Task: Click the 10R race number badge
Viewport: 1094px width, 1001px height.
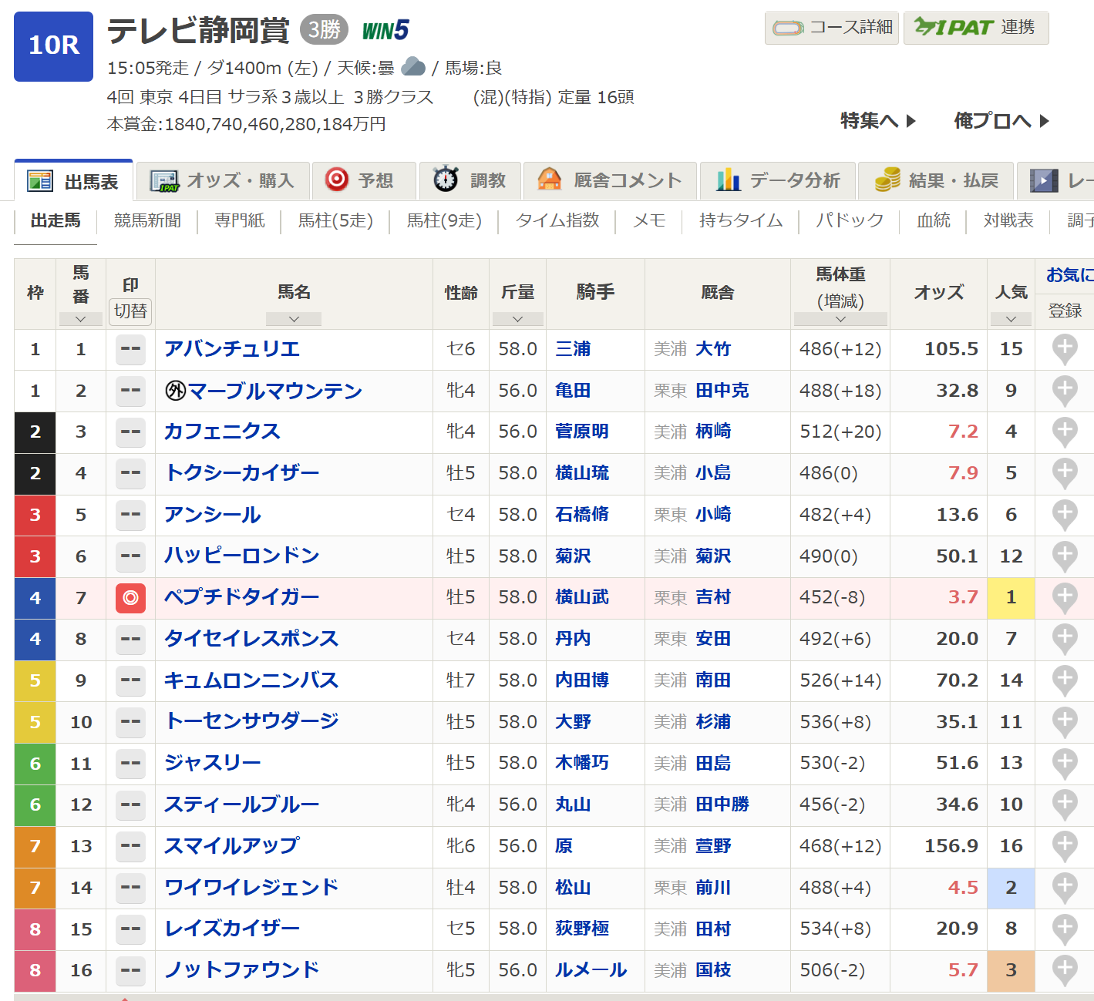Action: pyautogui.click(x=53, y=46)
